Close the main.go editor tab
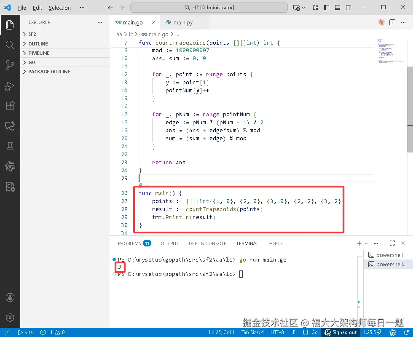 click(x=154, y=22)
